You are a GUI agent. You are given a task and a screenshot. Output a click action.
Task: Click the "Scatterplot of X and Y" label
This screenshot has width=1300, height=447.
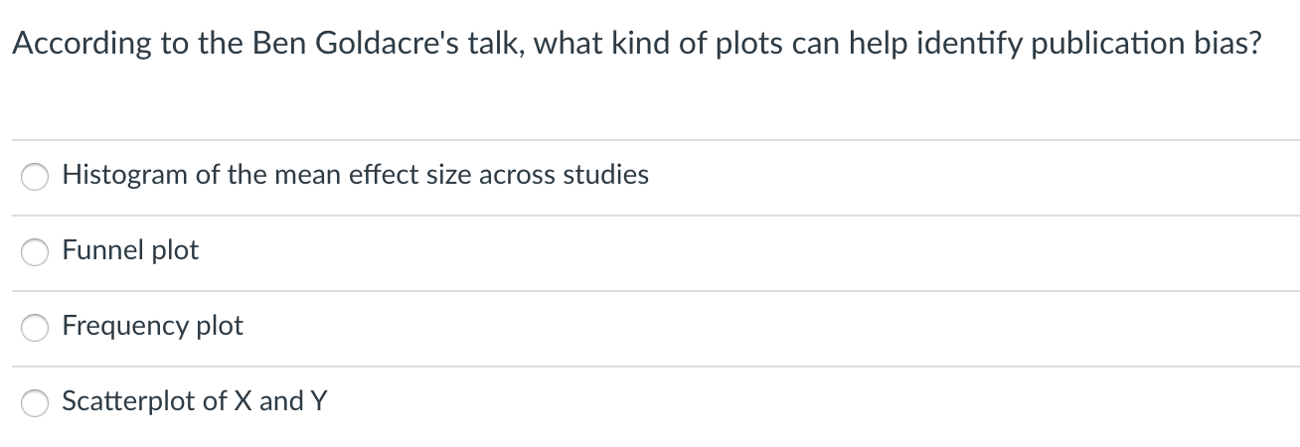pyautogui.click(x=195, y=401)
